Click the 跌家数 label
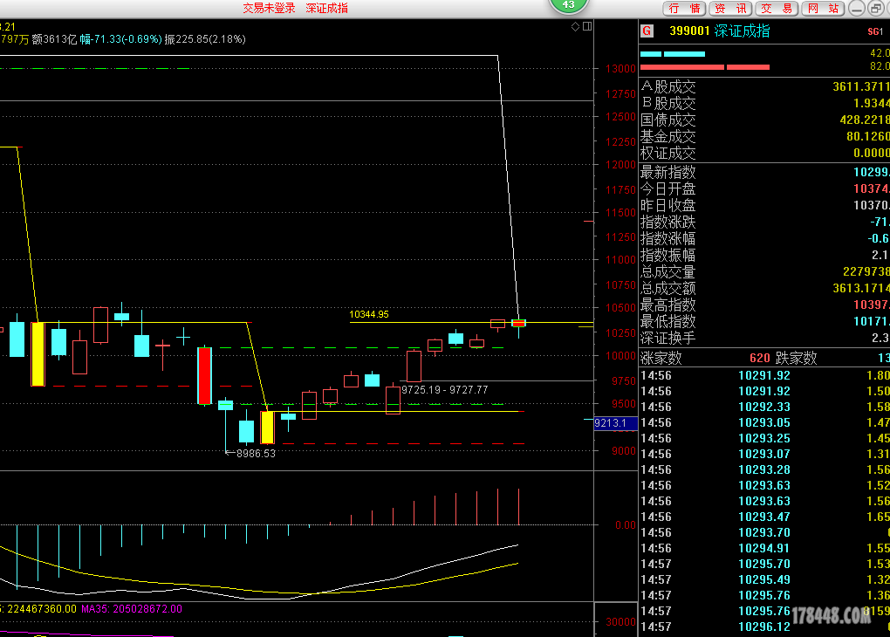 point(797,359)
